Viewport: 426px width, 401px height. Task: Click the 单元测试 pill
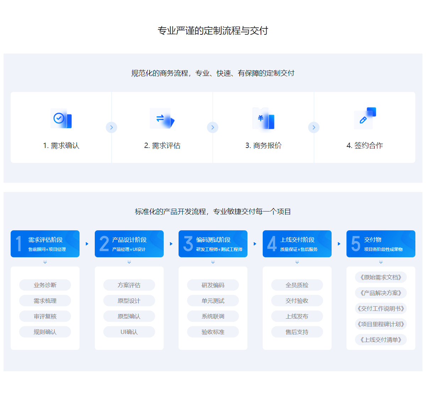point(213,301)
